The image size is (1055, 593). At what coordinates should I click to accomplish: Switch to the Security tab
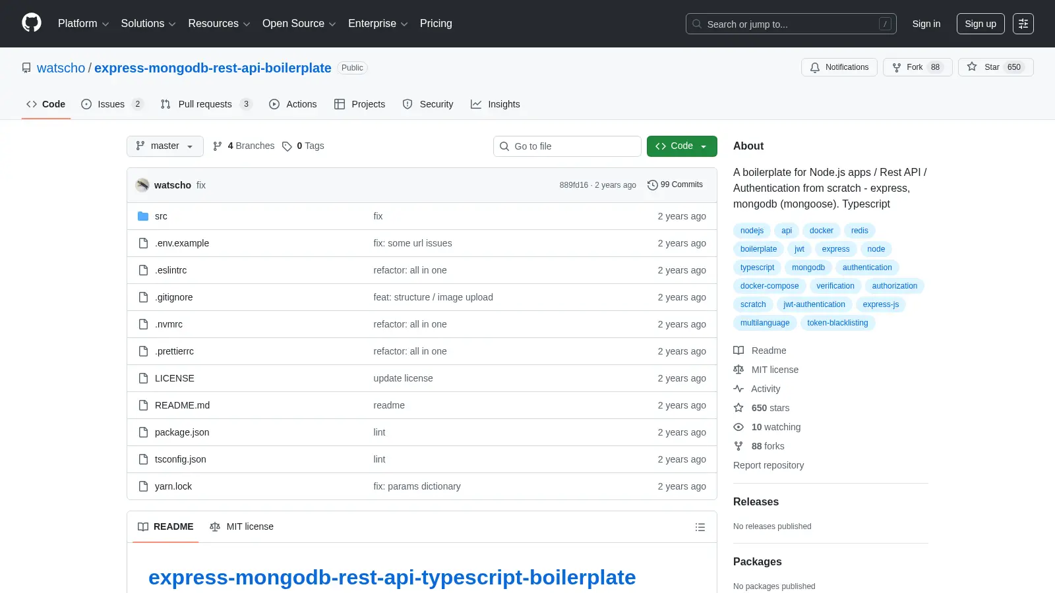(x=428, y=104)
